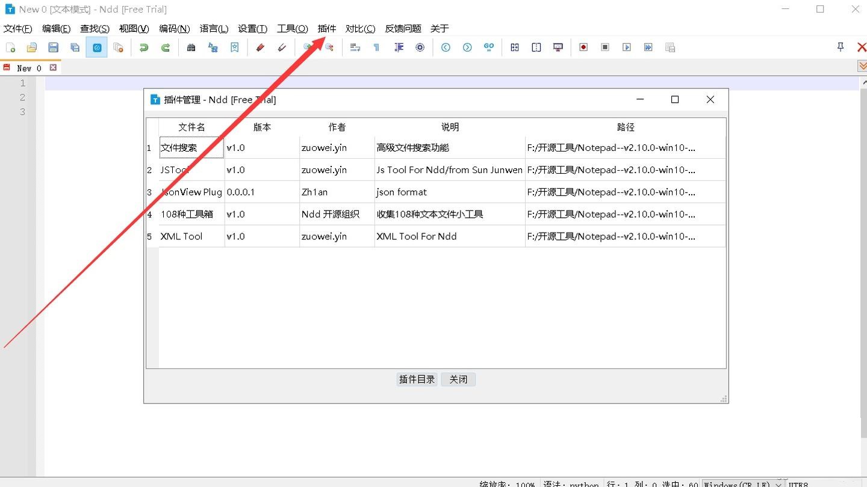This screenshot has width=867, height=487.
Task: Click the play macro toolbar icon
Action: [627, 47]
